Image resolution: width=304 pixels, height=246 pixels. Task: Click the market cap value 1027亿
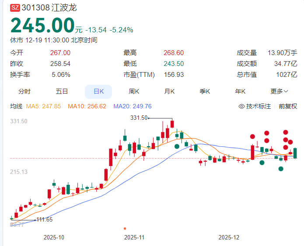287,75
